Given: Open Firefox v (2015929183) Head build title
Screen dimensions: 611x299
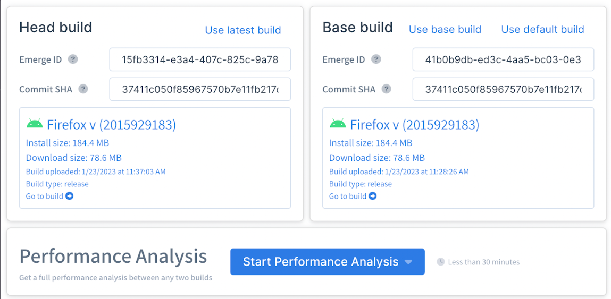Looking at the screenshot, I should click(x=111, y=125).
